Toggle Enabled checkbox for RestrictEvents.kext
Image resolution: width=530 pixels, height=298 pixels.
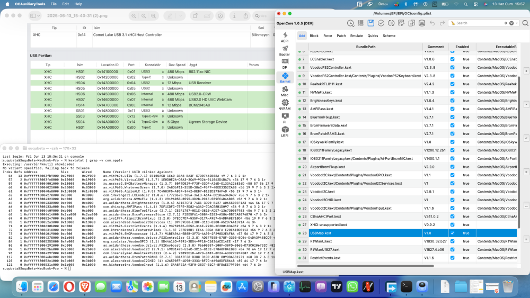[452, 258]
